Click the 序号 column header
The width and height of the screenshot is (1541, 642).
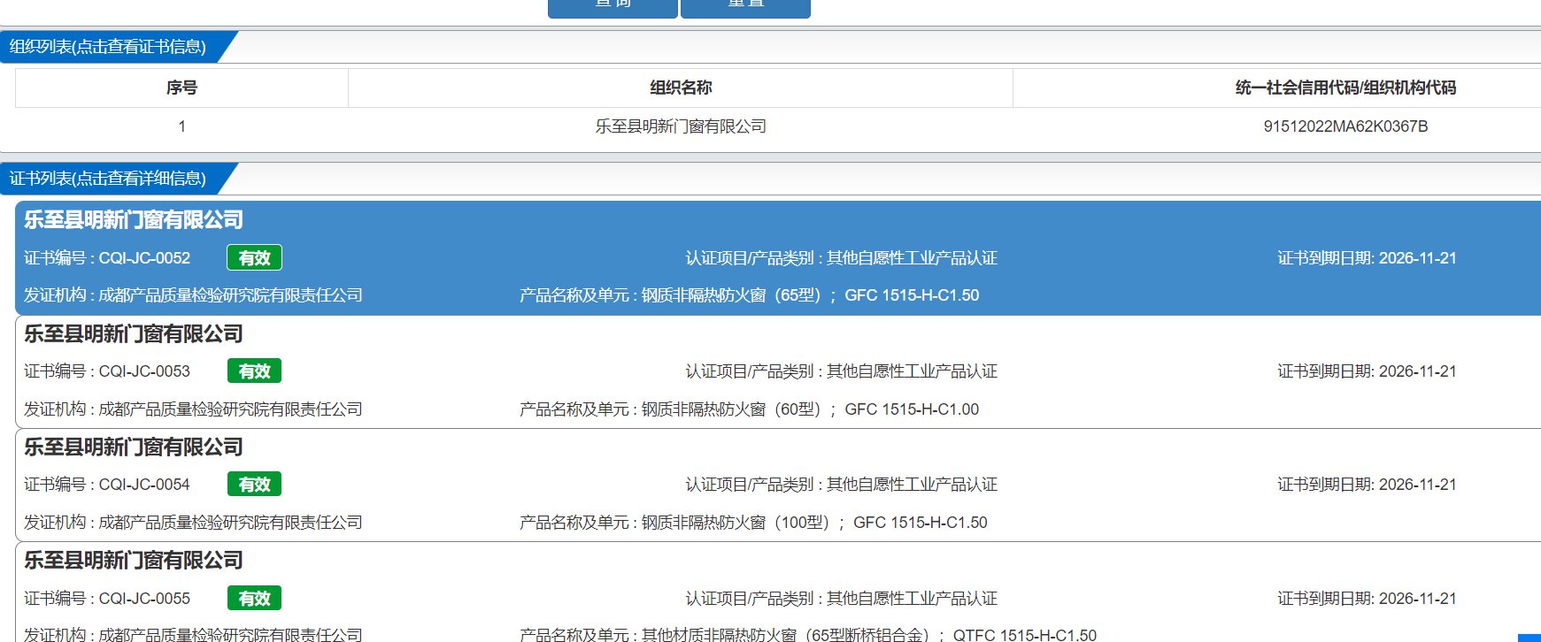point(181,88)
